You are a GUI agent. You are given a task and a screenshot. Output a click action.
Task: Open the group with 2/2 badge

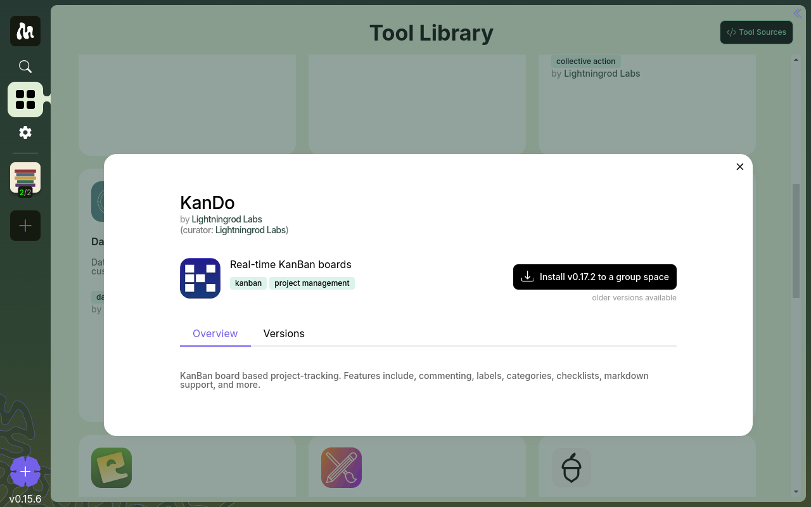coord(25,178)
